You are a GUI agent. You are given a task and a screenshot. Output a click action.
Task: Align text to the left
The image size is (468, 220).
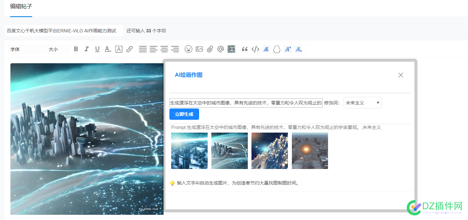(153, 49)
